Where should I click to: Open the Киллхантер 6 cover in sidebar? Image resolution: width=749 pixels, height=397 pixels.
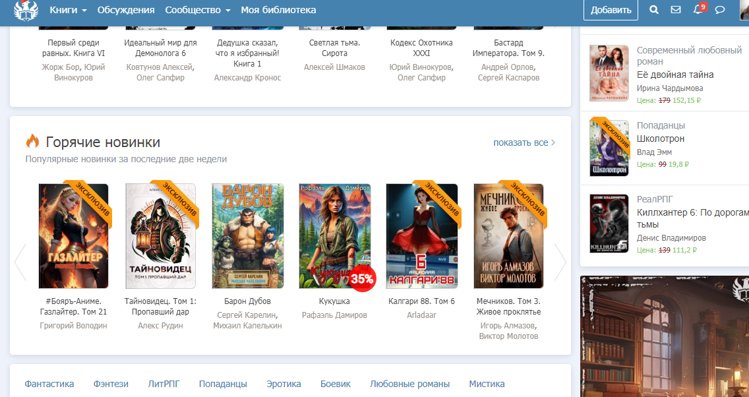click(609, 223)
